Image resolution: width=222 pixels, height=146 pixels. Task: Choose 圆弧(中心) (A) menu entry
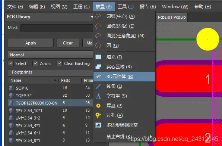coord(124,16)
